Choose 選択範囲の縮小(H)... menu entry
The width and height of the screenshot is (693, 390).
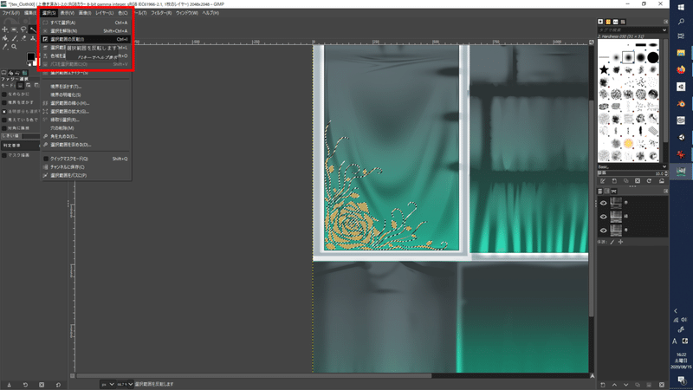(x=85, y=103)
